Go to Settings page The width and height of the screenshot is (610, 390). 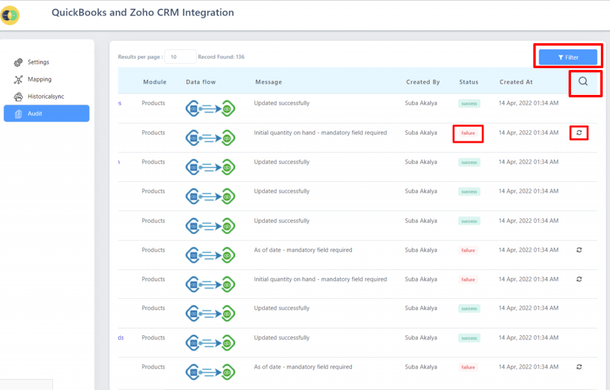(x=38, y=62)
